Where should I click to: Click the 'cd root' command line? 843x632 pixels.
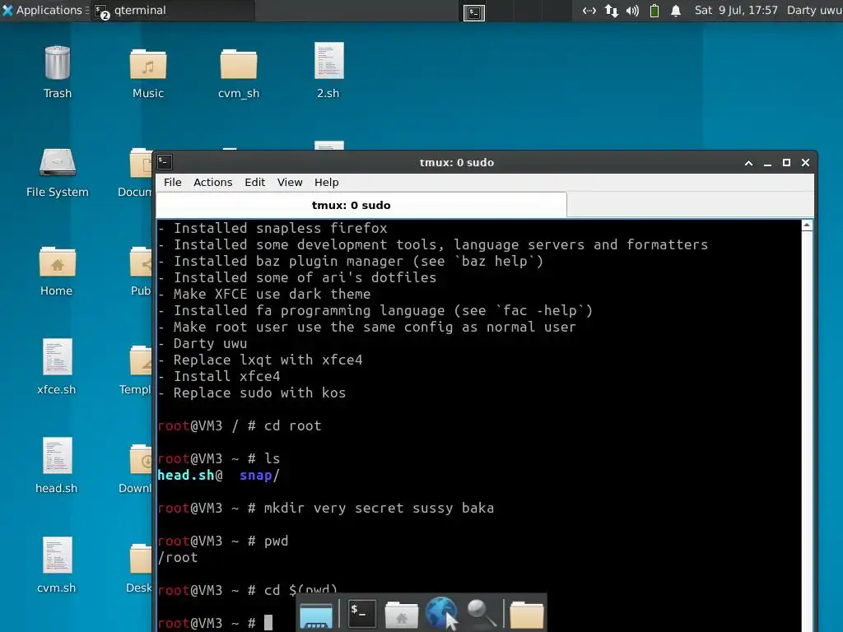(x=292, y=425)
